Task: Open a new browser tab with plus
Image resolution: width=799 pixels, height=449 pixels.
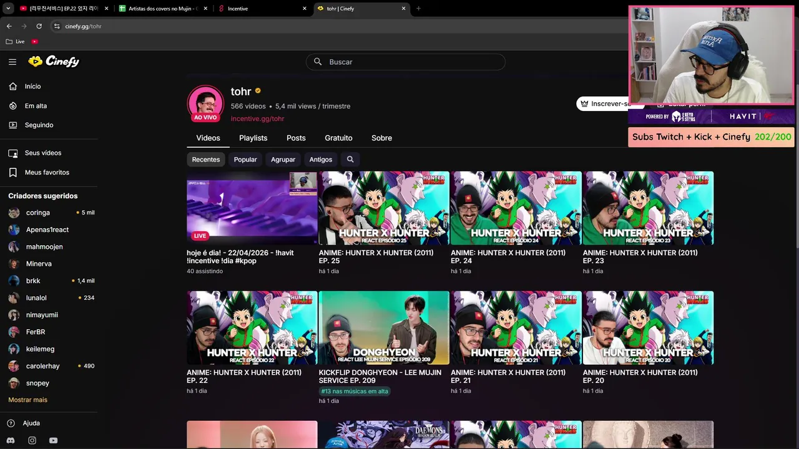Action: pyautogui.click(x=418, y=9)
